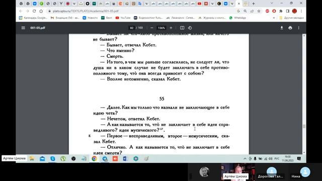The width and height of the screenshot is (322, 181).
Task: Open the Другие закладки folder
Action: (x=291, y=18)
